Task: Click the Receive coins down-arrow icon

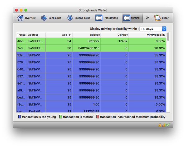Action: click(70, 18)
